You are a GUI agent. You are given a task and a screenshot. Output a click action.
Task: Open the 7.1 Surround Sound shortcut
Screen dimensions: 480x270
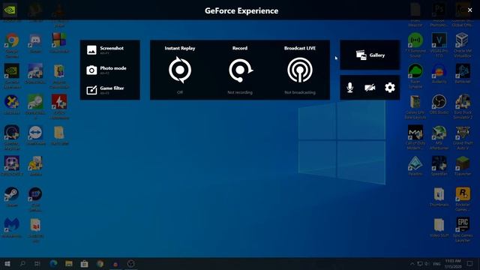pos(415,45)
